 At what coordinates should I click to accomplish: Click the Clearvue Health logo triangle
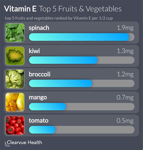[x=7, y=144]
